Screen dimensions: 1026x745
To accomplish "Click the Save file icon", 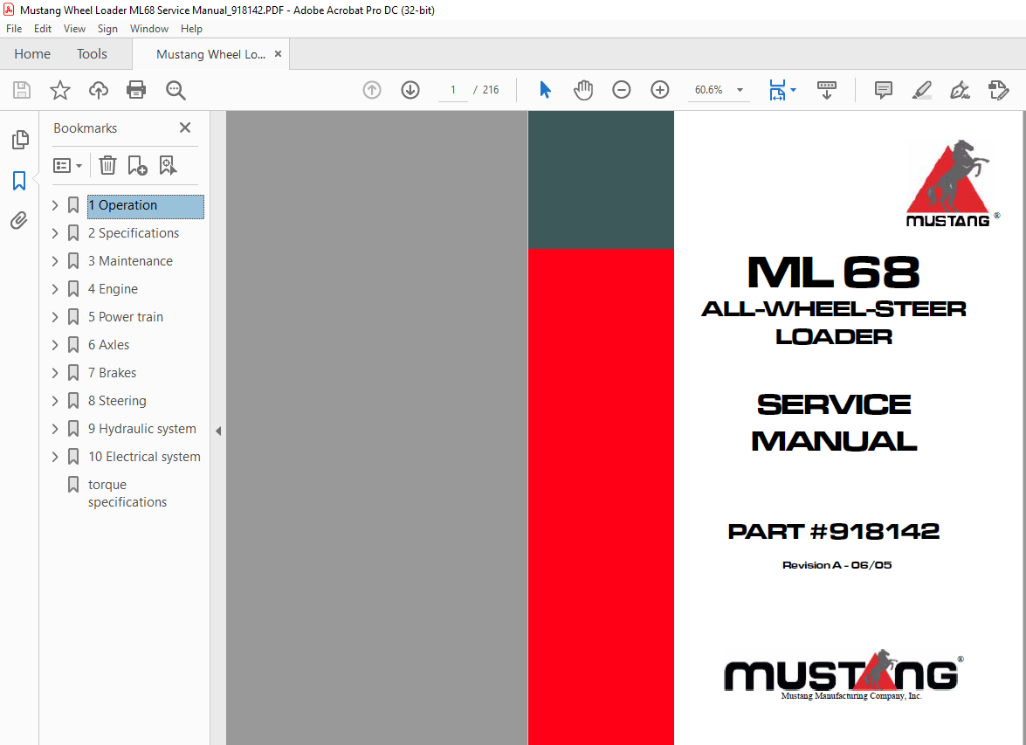I will click(22, 90).
